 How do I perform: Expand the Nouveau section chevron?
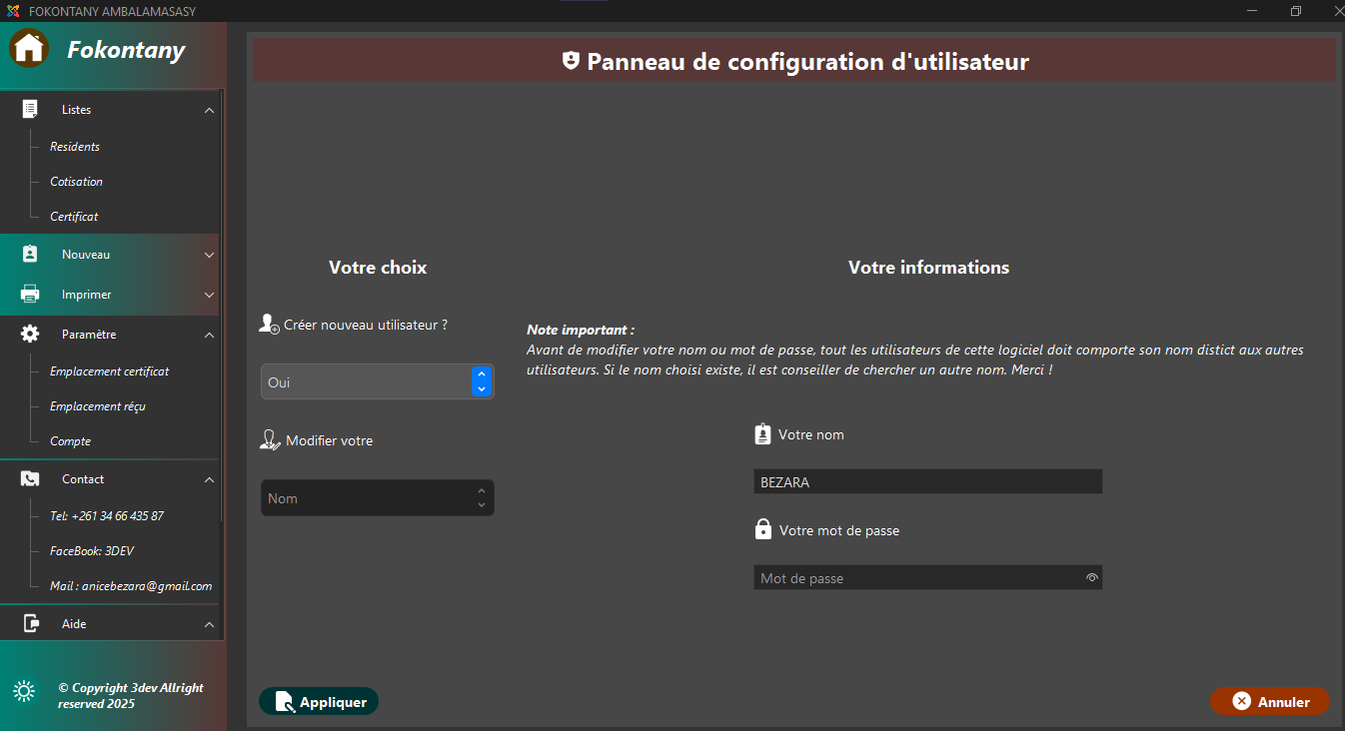(x=209, y=255)
